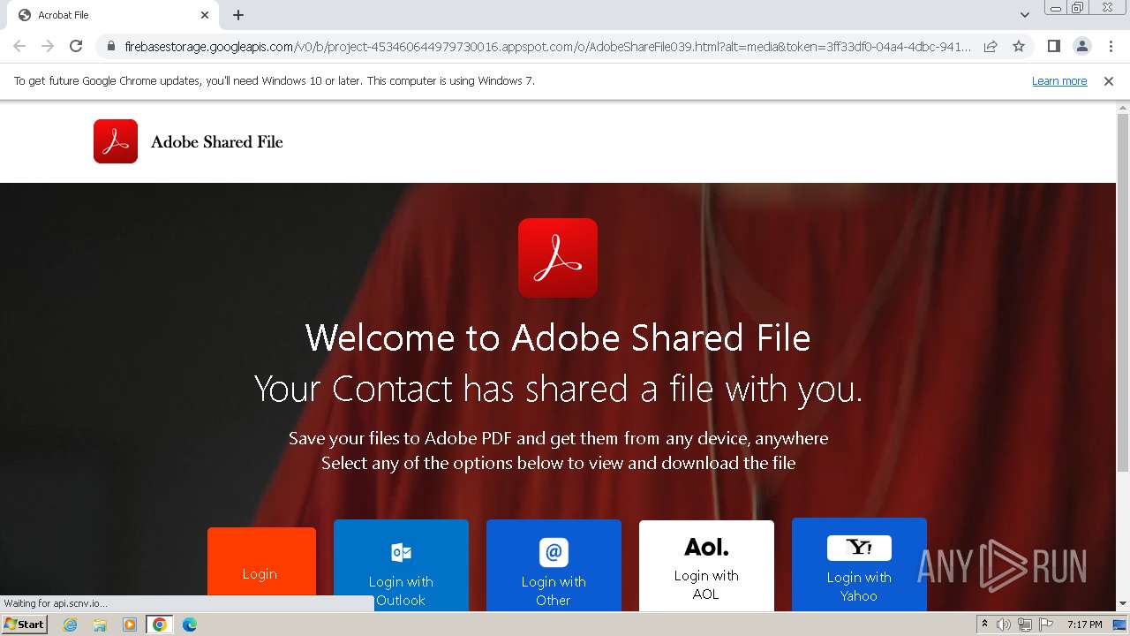Image resolution: width=1130 pixels, height=636 pixels.
Task: Click the Adobe Acrobat logo in page header
Action: pyautogui.click(x=116, y=141)
